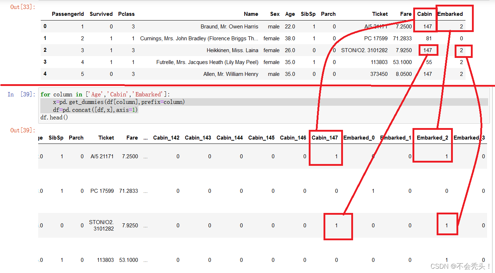This screenshot has height=273, width=495.
Task: Click the Cabin_145 column header
Action: pos(261,138)
